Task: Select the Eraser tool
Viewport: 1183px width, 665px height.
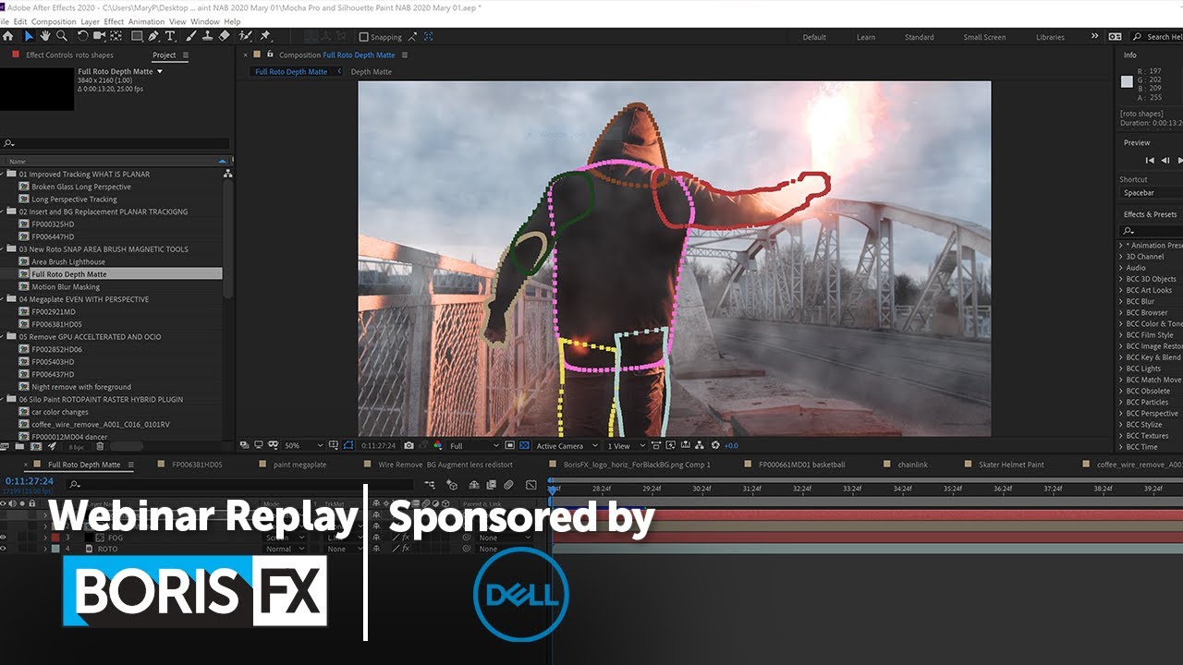Action: coord(225,36)
